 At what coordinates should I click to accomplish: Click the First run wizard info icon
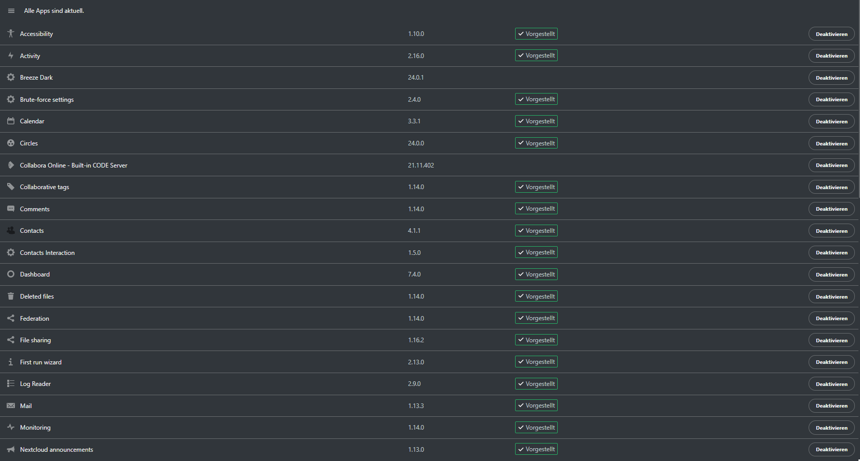click(x=11, y=362)
